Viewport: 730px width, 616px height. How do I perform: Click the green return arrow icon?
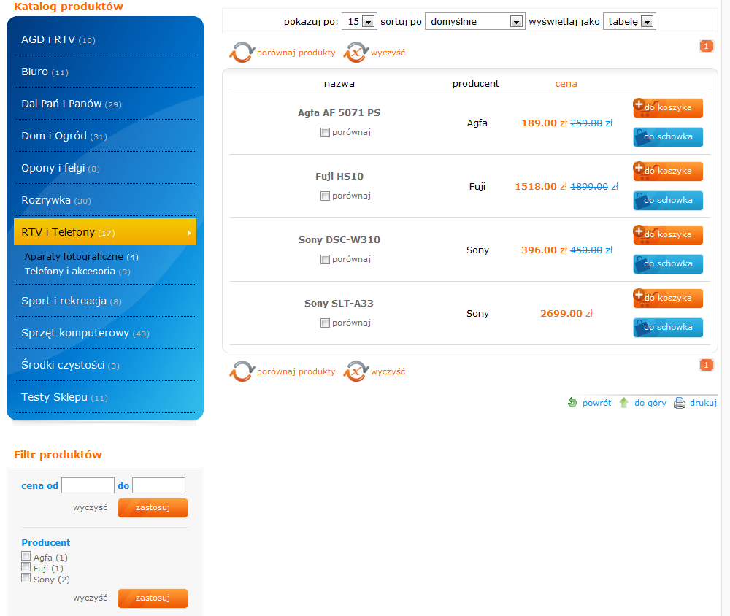572,402
